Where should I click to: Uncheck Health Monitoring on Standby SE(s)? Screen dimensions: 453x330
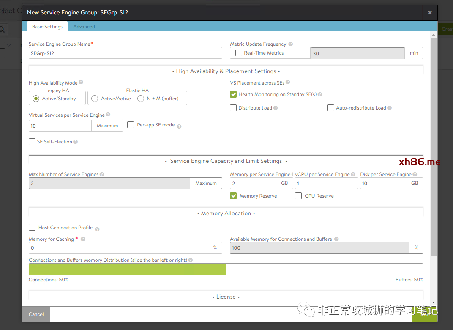233,94
